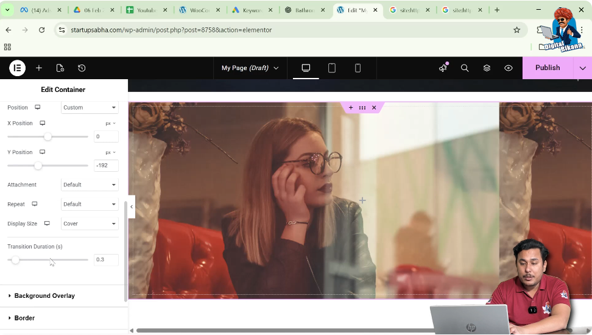
Task: Click the Elementor AI sparkle icon
Action: [443, 68]
